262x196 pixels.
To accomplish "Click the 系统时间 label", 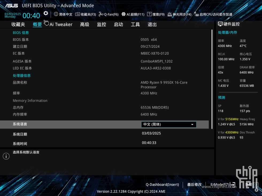I will point(20,144).
